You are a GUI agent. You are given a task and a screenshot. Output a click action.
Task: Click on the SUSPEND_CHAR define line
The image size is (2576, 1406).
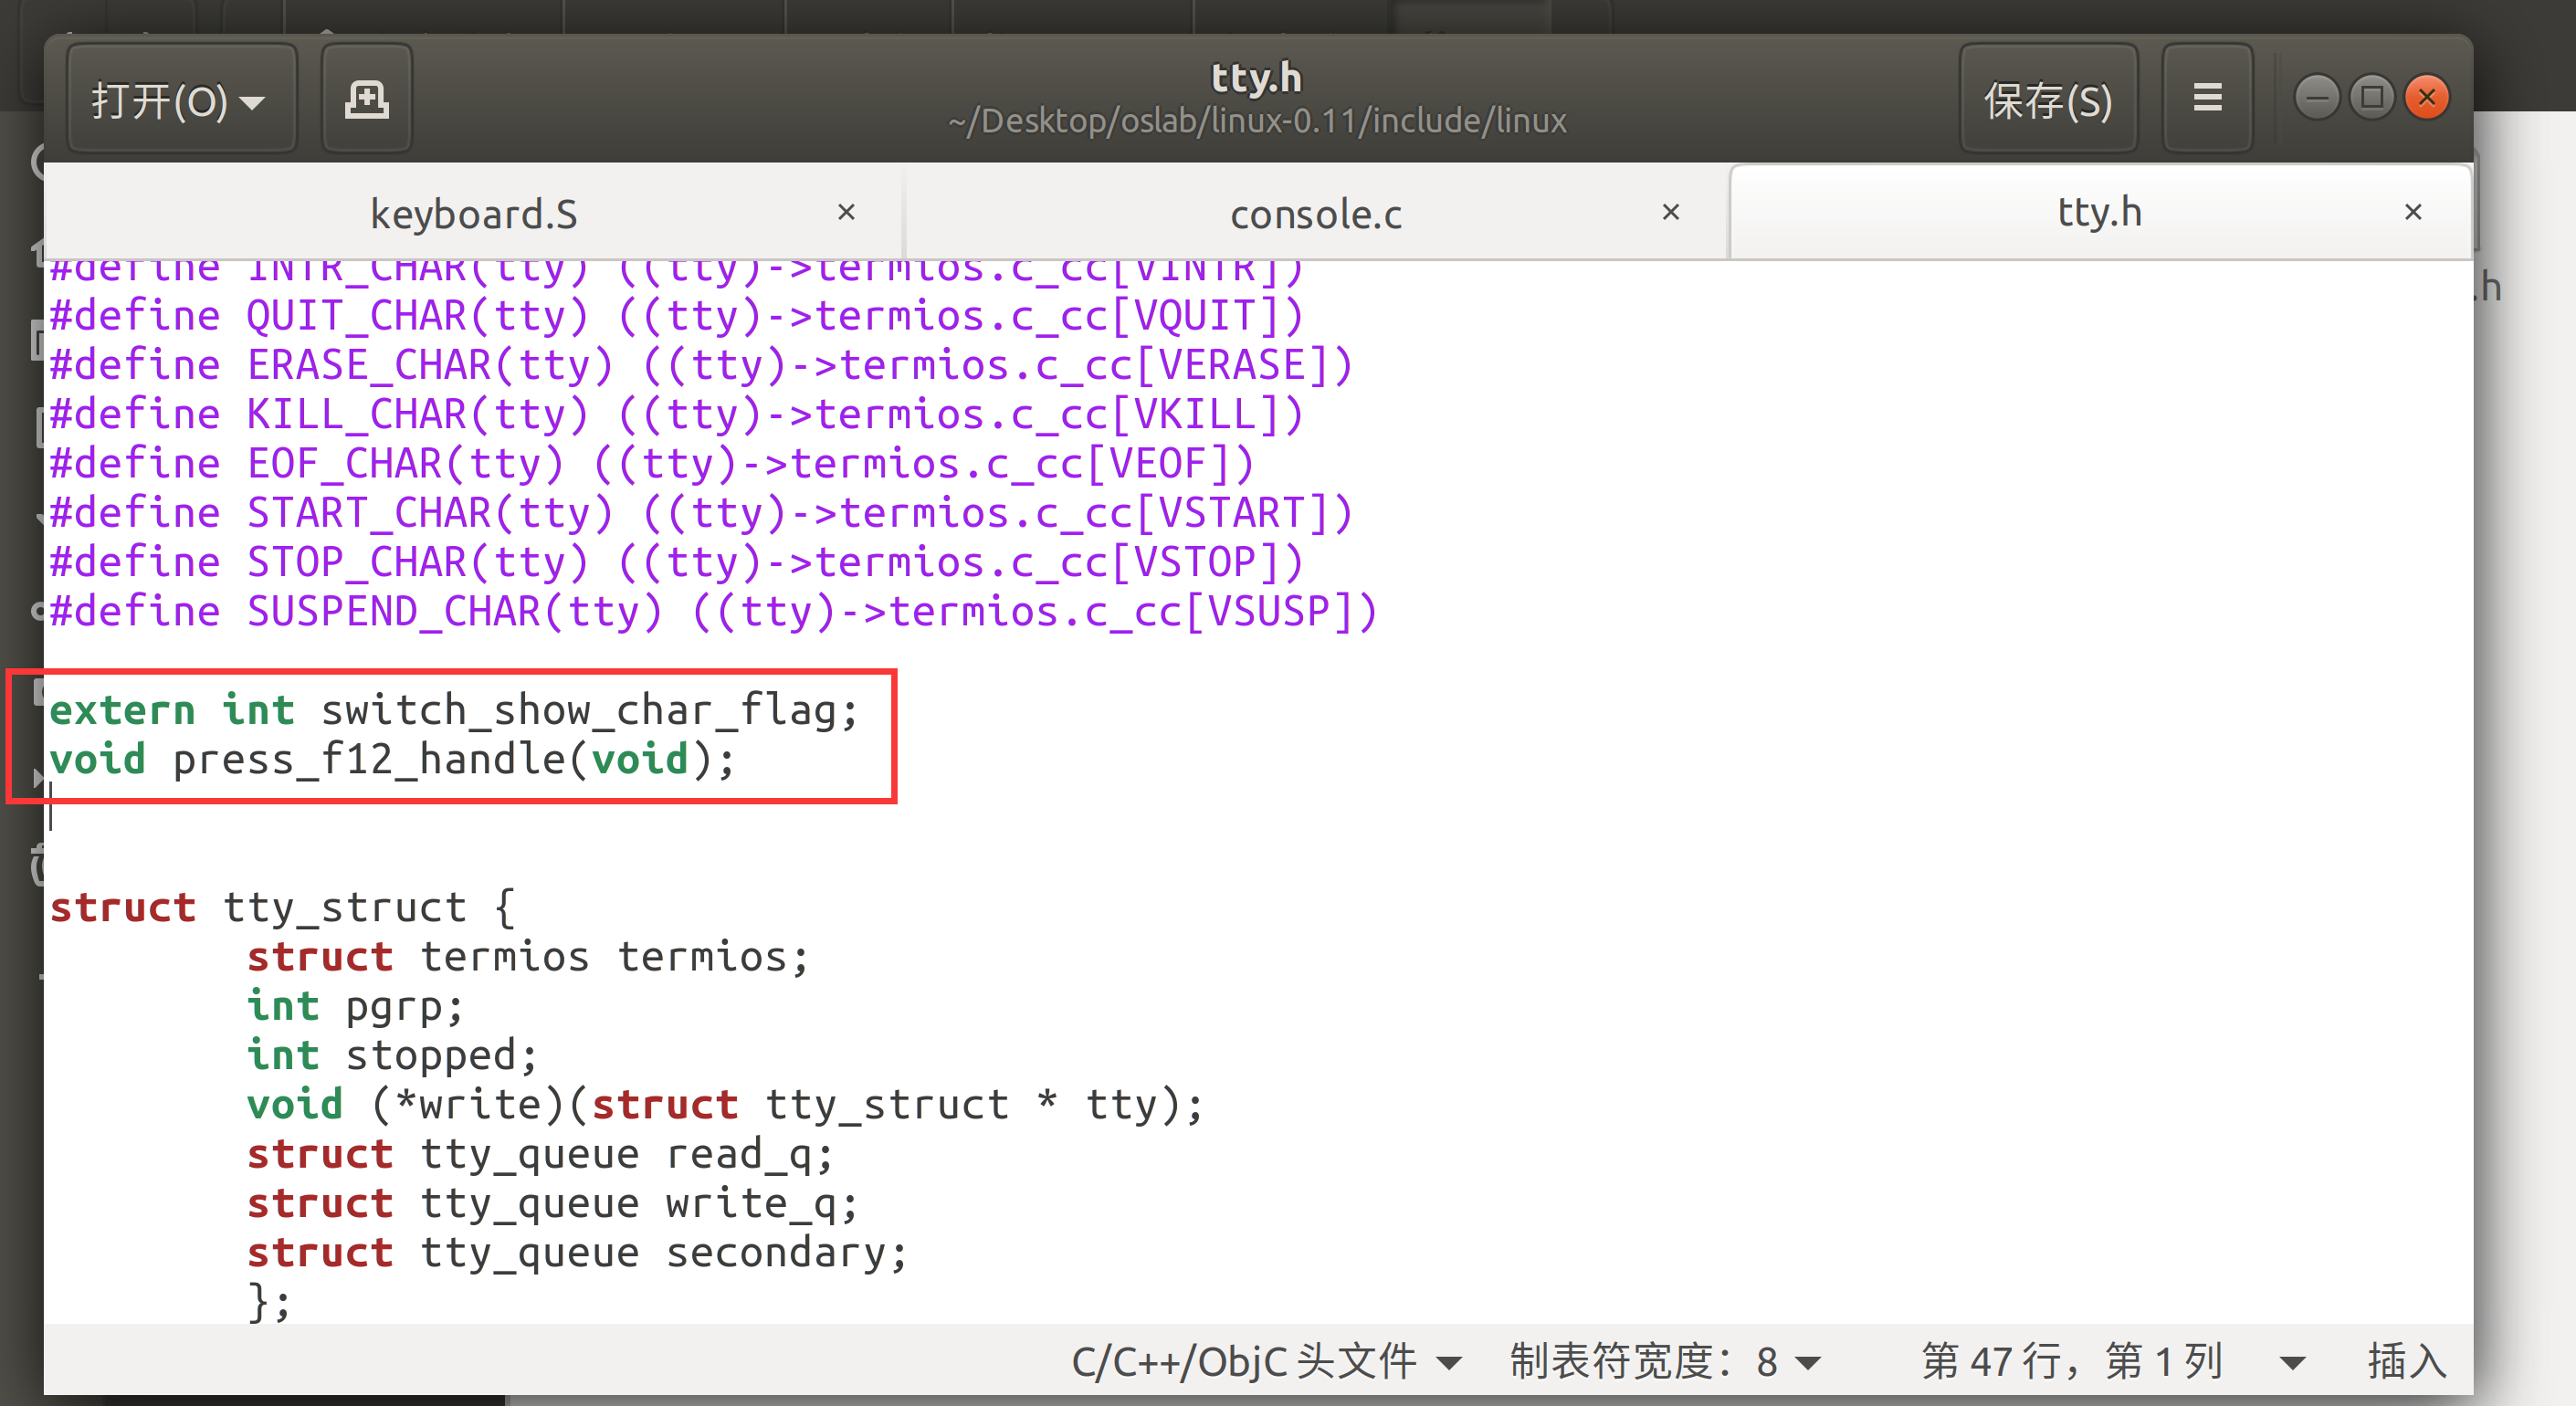[x=714, y=612]
